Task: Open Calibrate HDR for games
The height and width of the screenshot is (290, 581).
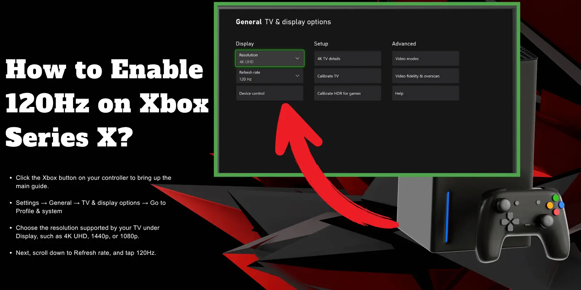Action: pyautogui.click(x=348, y=93)
